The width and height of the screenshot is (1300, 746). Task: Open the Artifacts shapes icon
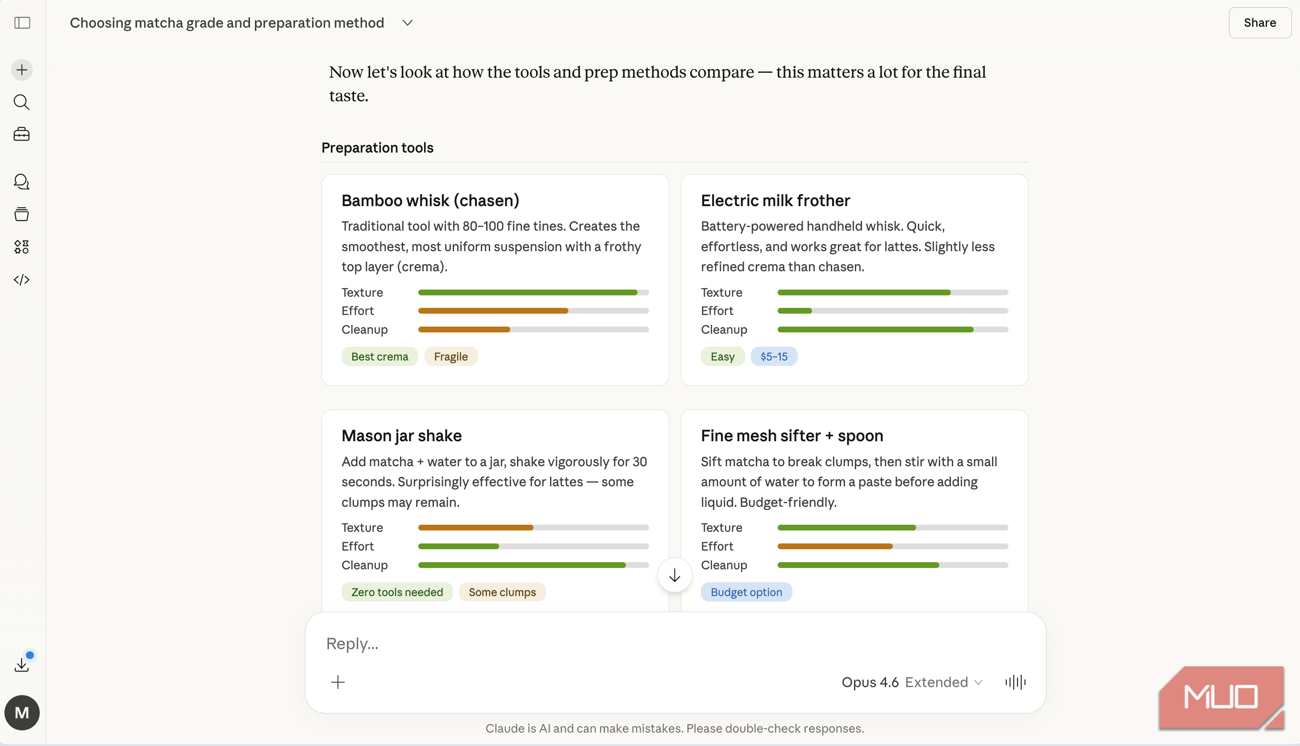[x=21, y=246]
